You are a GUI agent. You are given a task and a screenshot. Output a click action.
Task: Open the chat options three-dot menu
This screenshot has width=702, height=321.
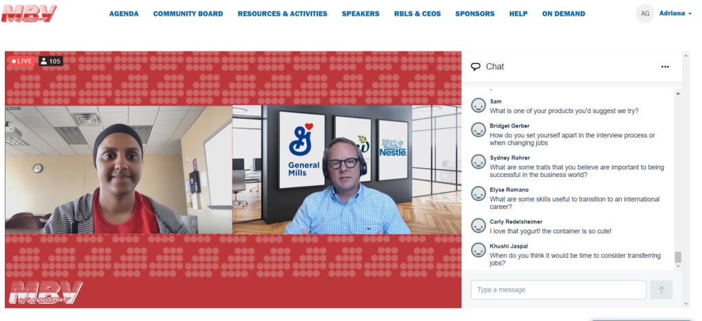click(664, 67)
